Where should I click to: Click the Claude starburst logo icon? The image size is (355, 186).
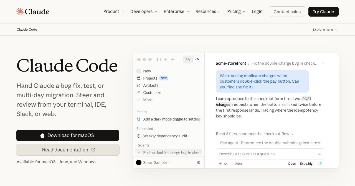coord(20,12)
